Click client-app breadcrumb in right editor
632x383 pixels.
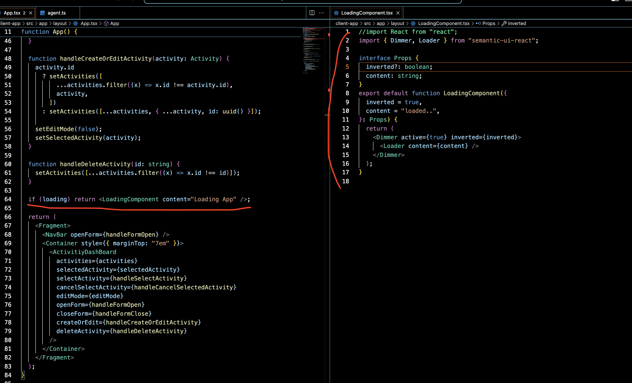pos(347,23)
